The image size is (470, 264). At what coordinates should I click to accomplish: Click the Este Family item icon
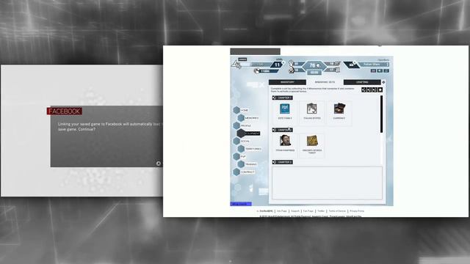pos(284,109)
